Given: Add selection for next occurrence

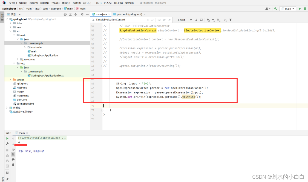Looking at the screenshot, I should (208, 20).
